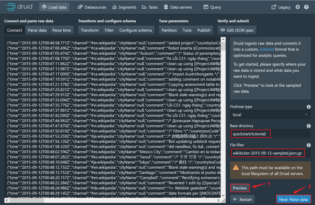The image size is (315, 205).
Task: Click the raw data scroll down arrow
Action: click(223, 195)
